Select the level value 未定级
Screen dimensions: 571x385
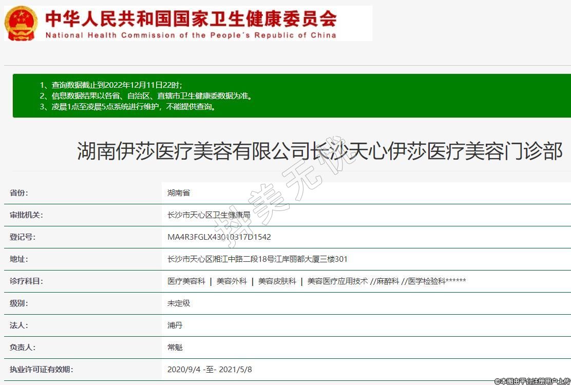click(179, 303)
